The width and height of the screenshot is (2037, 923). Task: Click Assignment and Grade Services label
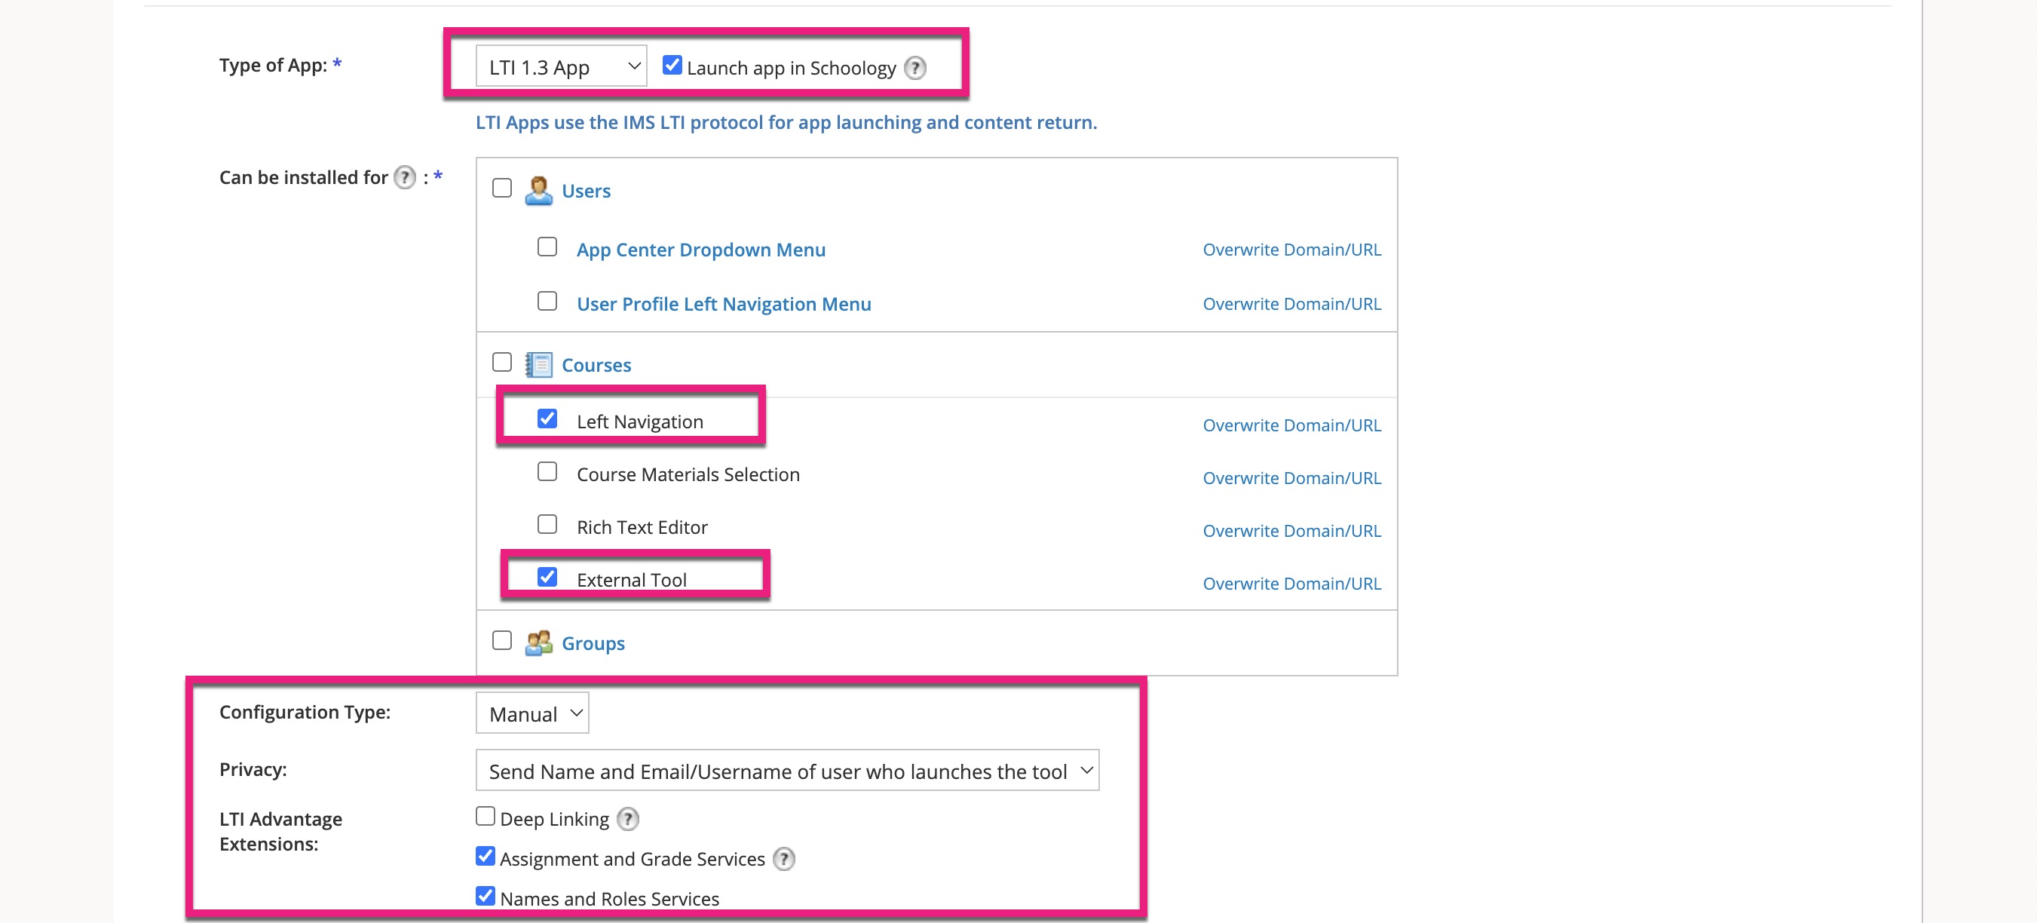[633, 859]
